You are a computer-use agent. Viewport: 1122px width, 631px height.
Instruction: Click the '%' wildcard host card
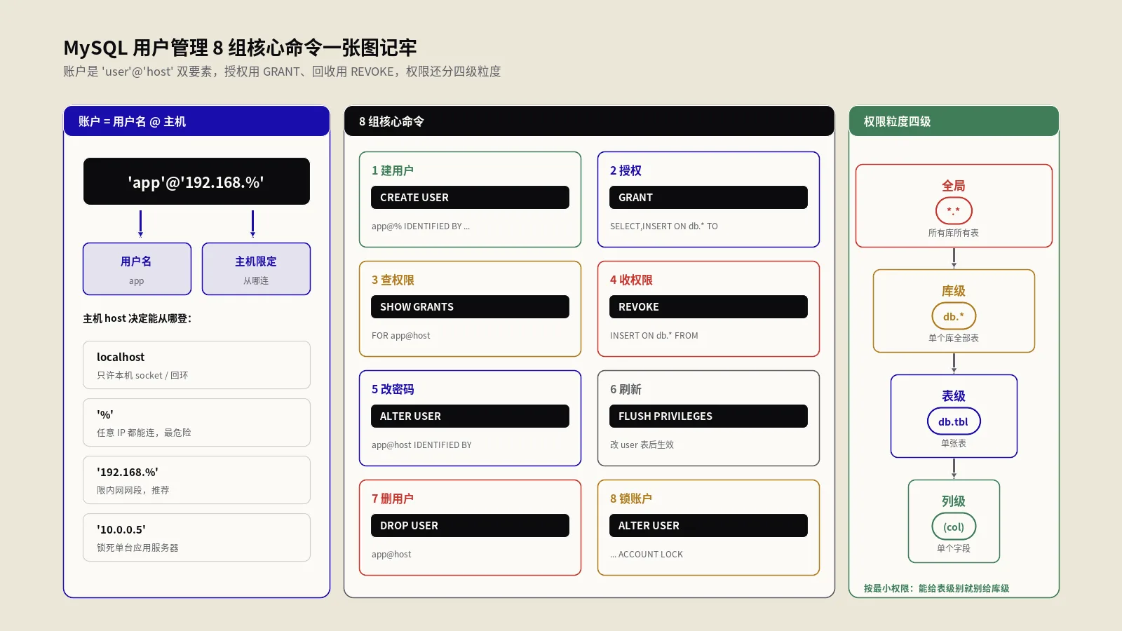pyautogui.click(x=196, y=423)
